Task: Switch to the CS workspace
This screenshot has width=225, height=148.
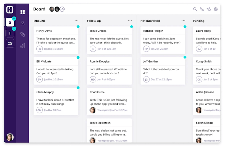Action: click(x=10, y=43)
